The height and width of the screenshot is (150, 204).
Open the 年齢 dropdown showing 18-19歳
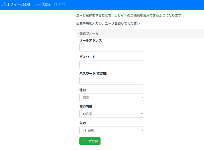[112, 130]
